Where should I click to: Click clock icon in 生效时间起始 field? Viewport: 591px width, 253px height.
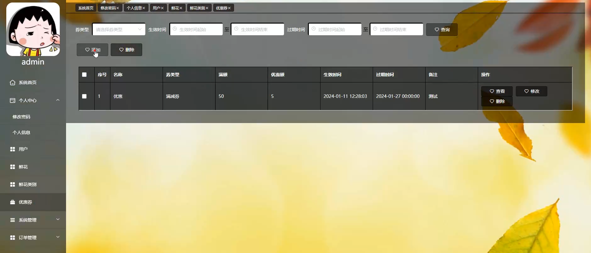(175, 29)
